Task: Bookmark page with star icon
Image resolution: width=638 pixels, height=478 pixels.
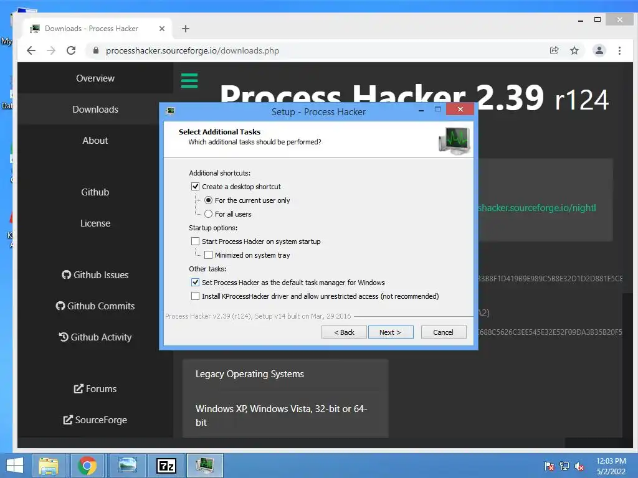Action: 574,50
